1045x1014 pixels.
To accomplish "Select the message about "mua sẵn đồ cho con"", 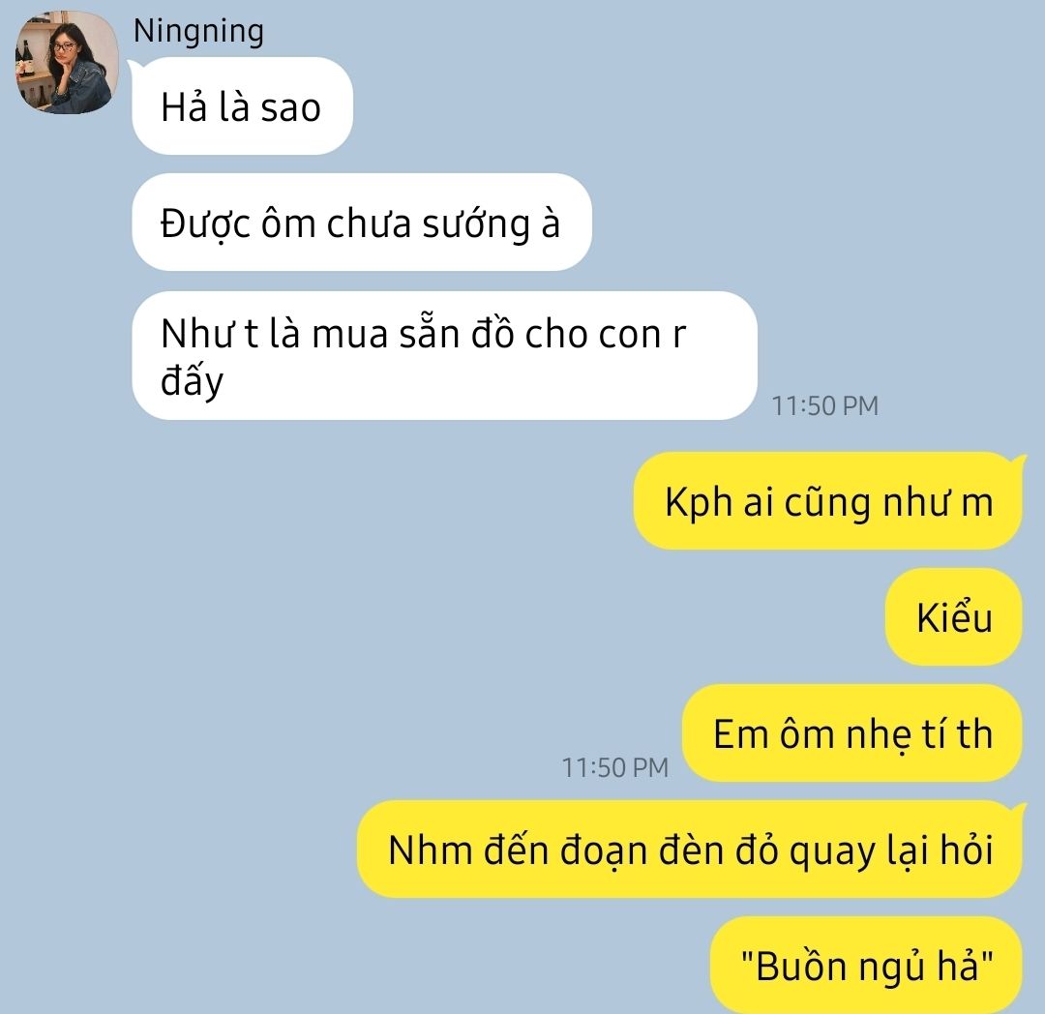I will coord(444,355).
